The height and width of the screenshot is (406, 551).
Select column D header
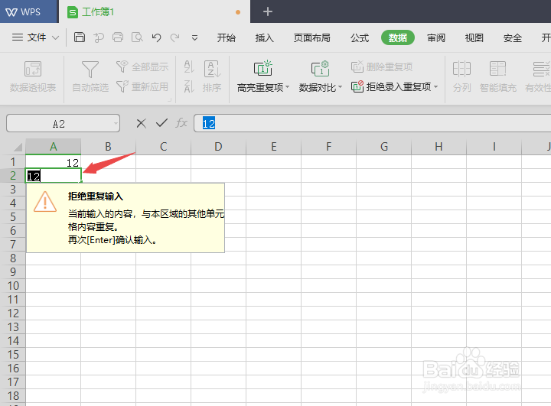[x=218, y=147]
